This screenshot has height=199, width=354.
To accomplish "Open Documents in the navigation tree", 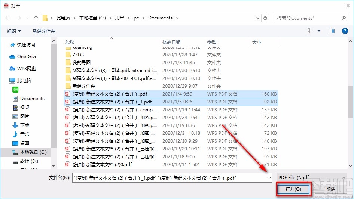I will [29, 99].
